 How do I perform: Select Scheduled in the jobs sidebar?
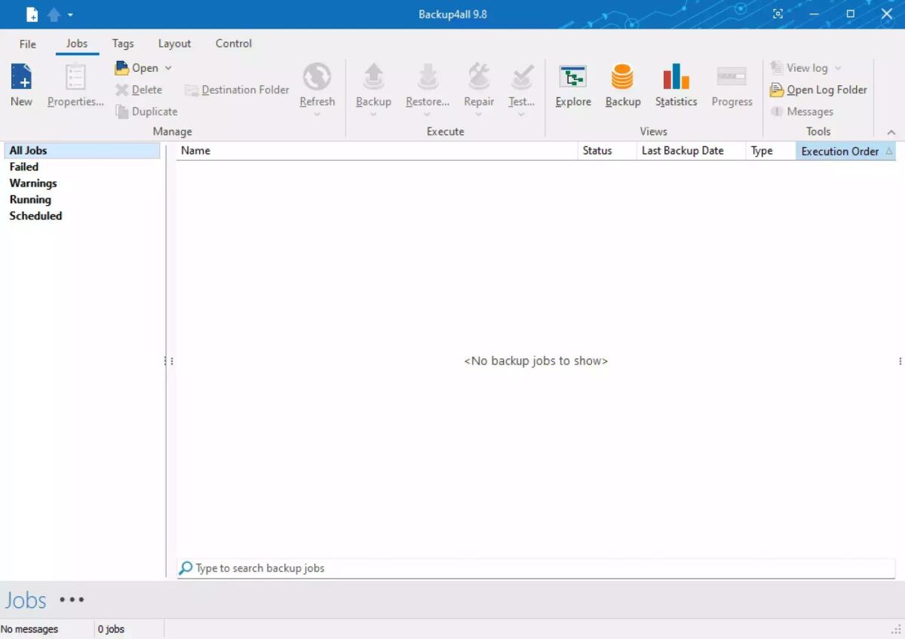click(x=35, y=215)
